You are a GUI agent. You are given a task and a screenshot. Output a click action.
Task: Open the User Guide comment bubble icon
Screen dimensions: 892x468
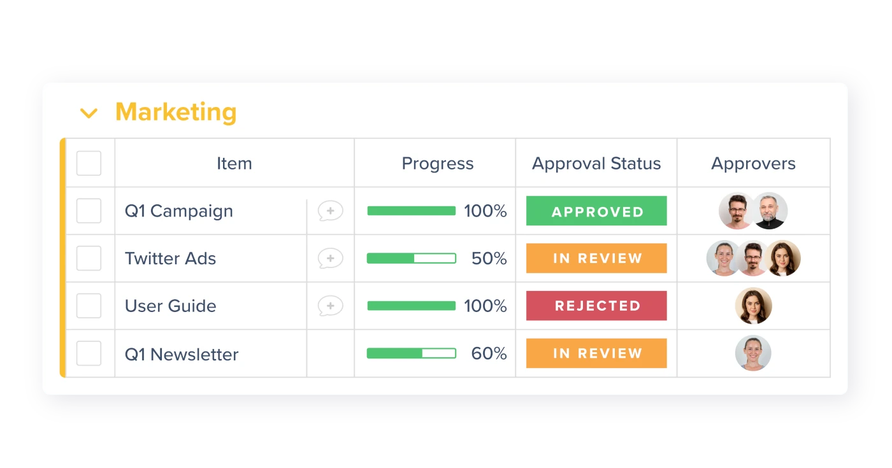tap(331, 306)
